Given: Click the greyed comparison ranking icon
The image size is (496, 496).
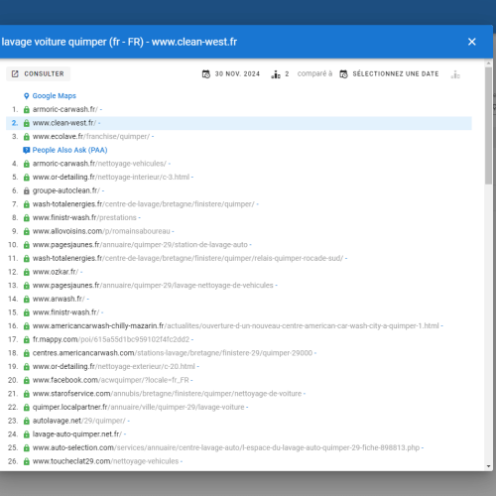Looking at the screenshot, I should point(455,74).
